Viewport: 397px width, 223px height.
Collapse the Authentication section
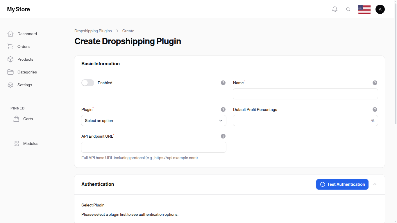pyautogui.click(x=375, y=184)
